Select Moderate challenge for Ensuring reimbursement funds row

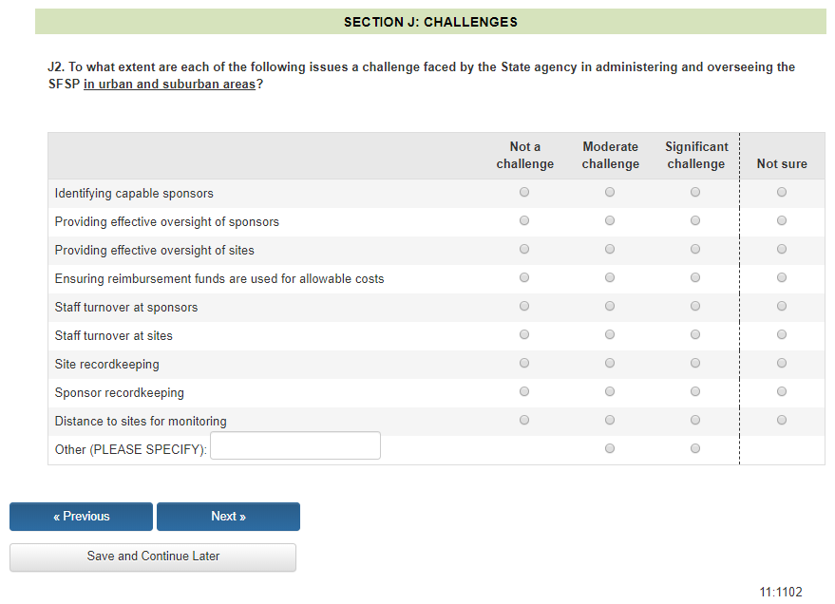tap(610, 277)
